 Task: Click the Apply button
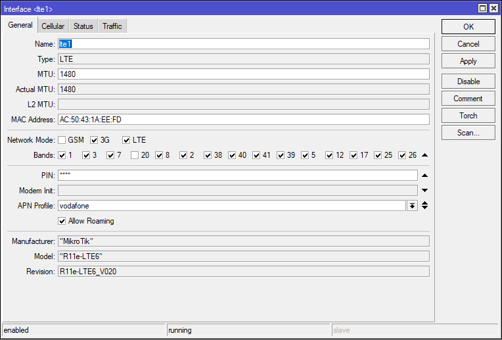point(468,61)
